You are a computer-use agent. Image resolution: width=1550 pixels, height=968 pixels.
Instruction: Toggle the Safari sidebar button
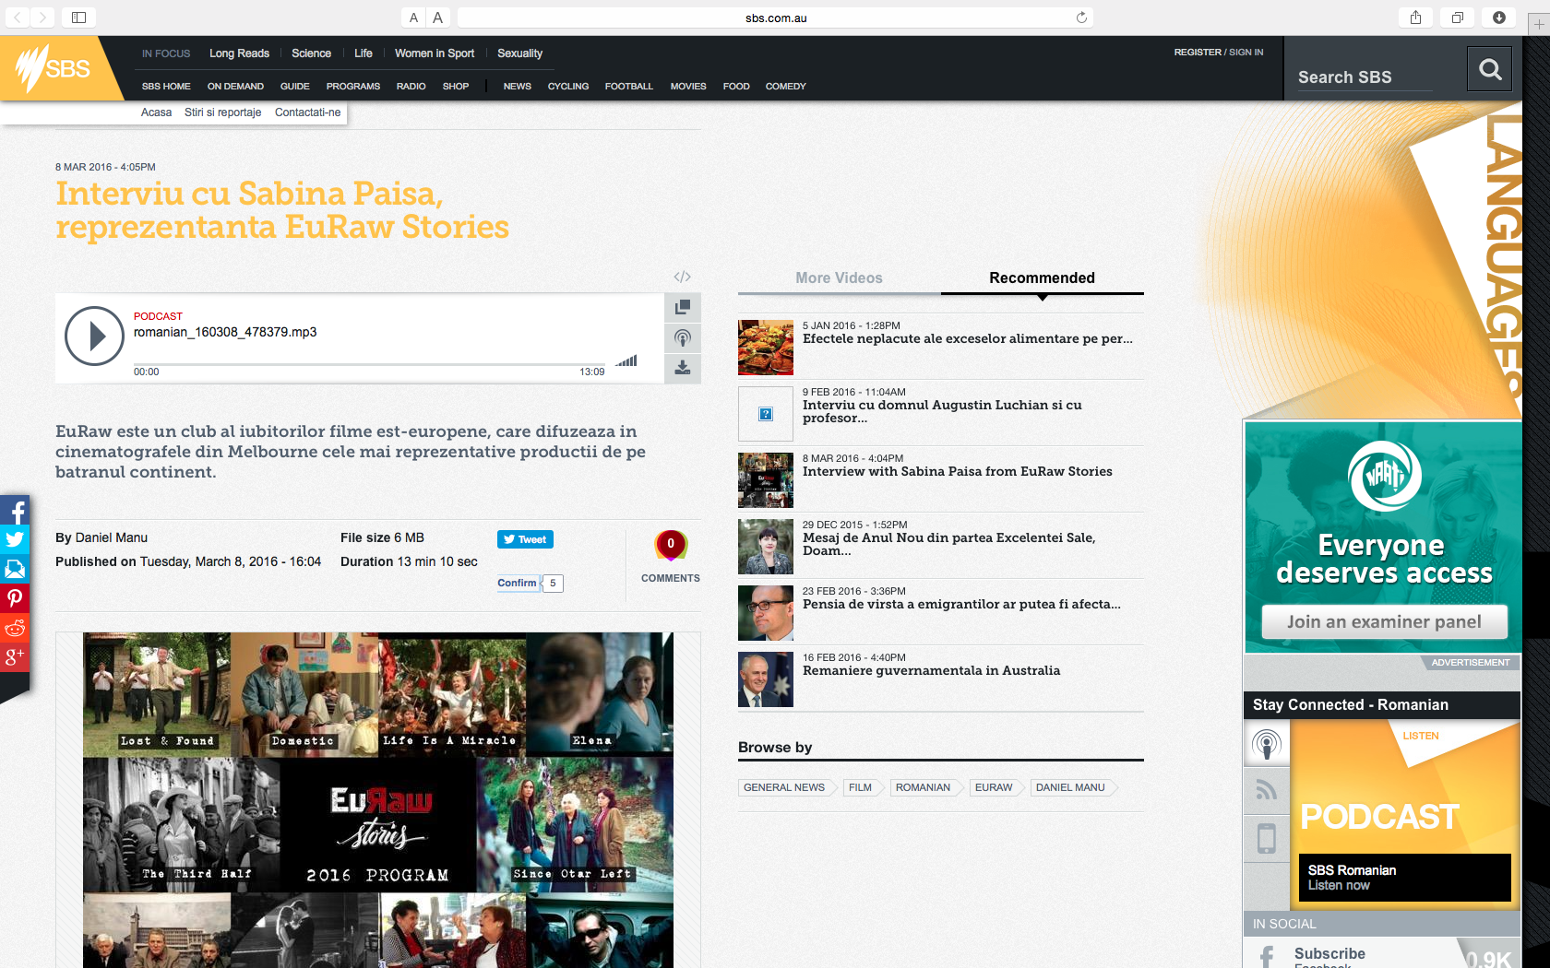(x=79, y=18)
